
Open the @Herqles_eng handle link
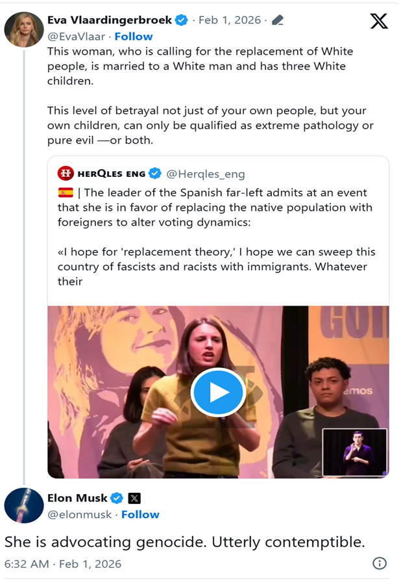pyautogui.click(x=206, y=174)
